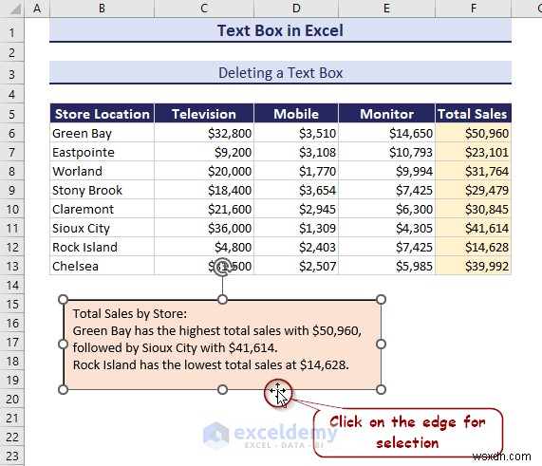Select column E header
Viewport: 542px width, 466px height.
(386, 9)
